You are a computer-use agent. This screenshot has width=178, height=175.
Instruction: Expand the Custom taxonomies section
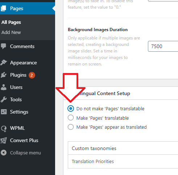point(123,148)
